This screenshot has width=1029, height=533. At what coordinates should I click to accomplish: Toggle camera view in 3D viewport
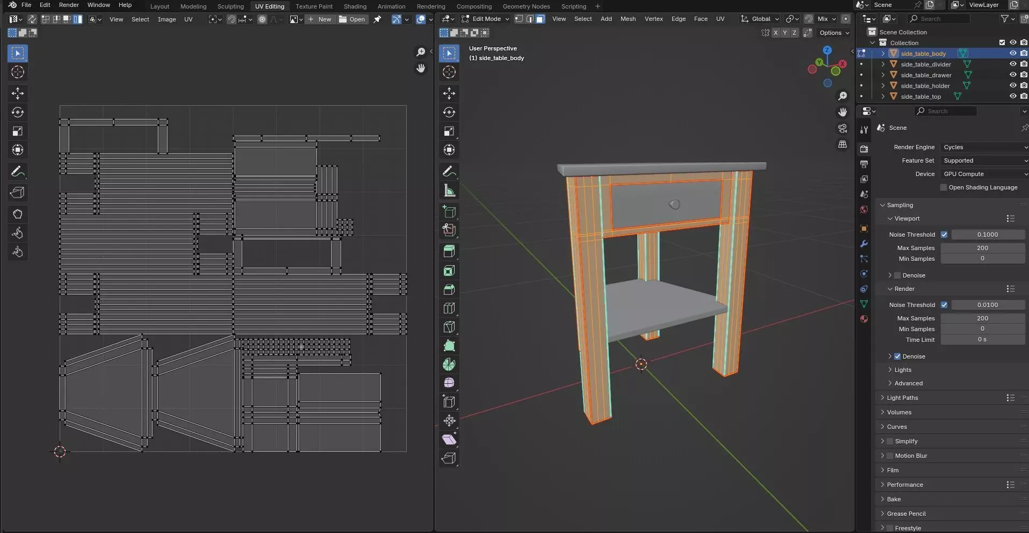843,129
